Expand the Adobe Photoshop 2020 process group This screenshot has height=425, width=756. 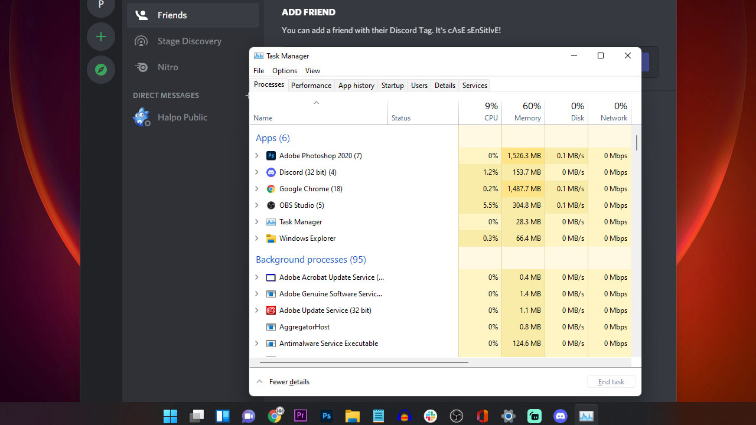click(257, 155)
